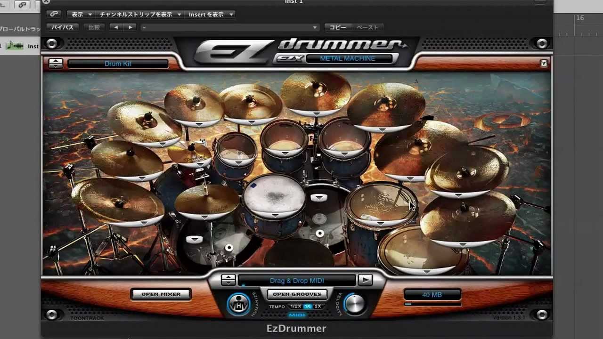Click the Drag & Drop MIDI field

click(297, 281)
